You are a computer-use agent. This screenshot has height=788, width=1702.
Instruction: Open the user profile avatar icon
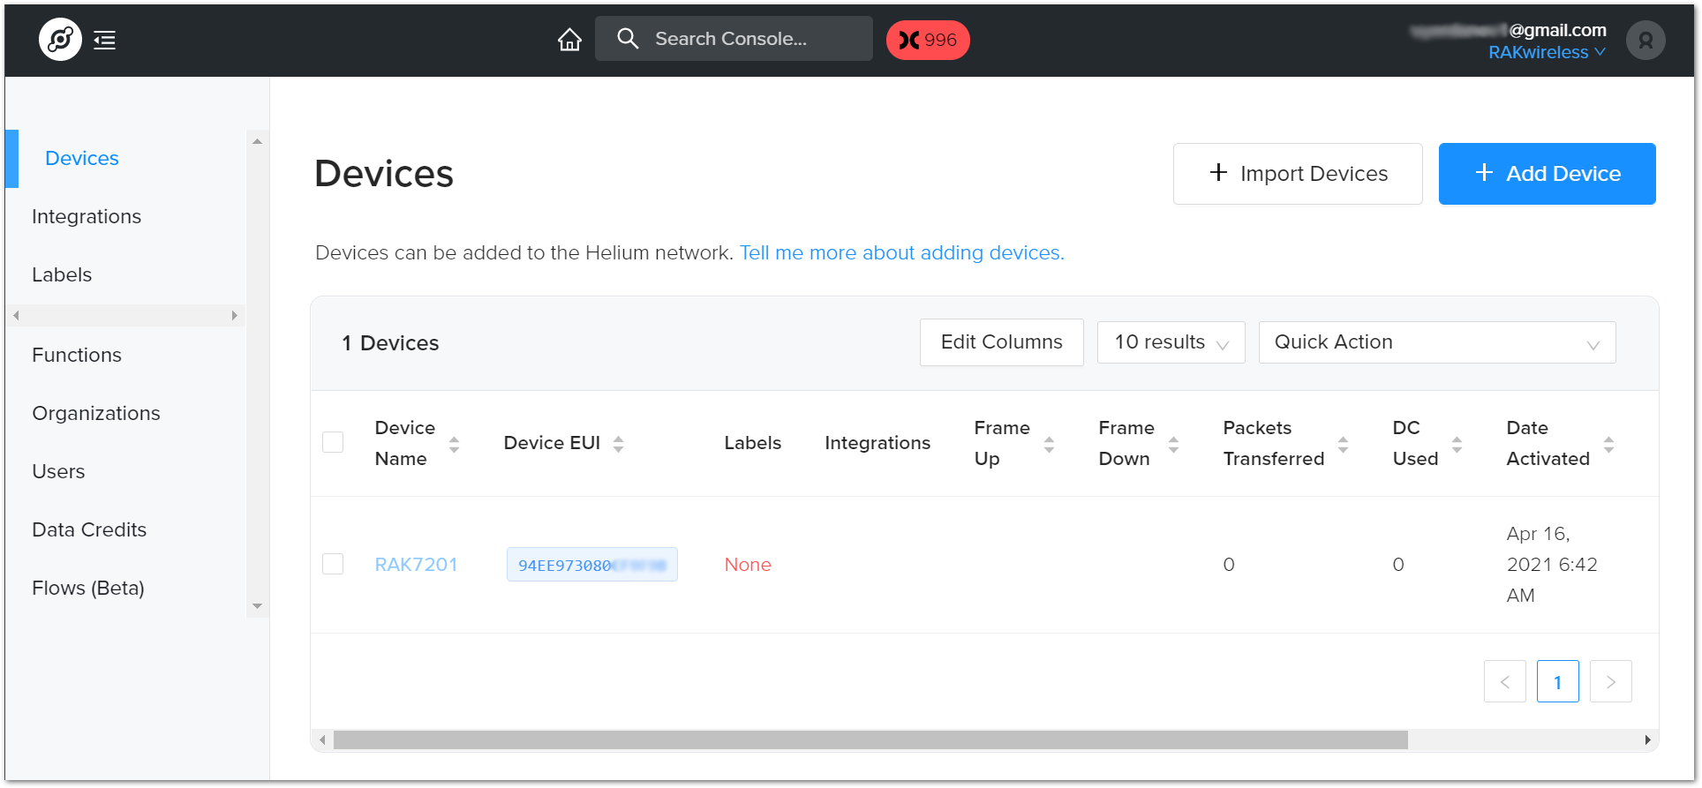pos(1646,41)
